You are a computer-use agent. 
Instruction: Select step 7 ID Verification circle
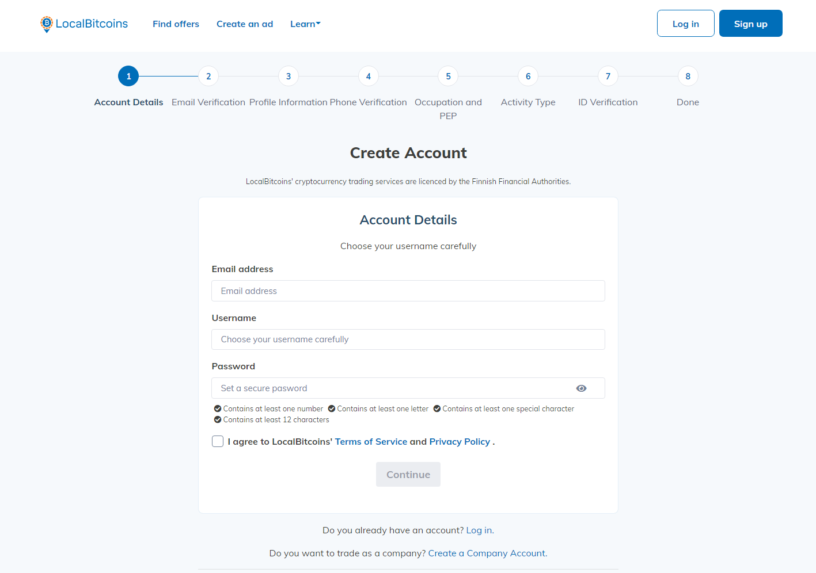(x=608, y=76)
